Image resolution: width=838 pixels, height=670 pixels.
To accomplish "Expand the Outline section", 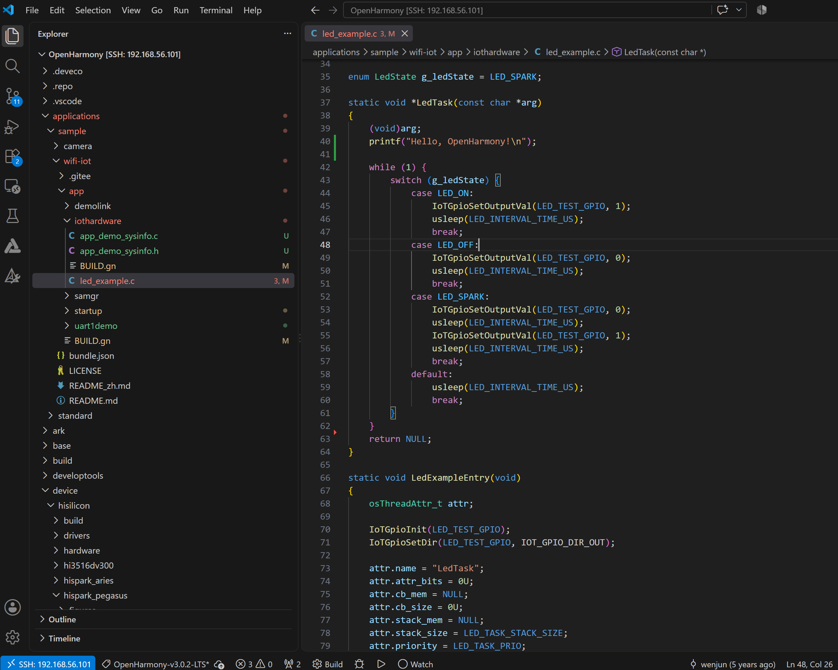I will [163, 619].
